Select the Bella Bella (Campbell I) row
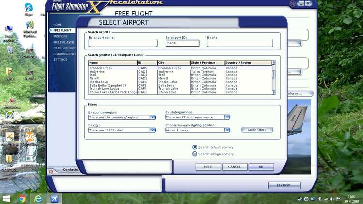 point(180,86)
